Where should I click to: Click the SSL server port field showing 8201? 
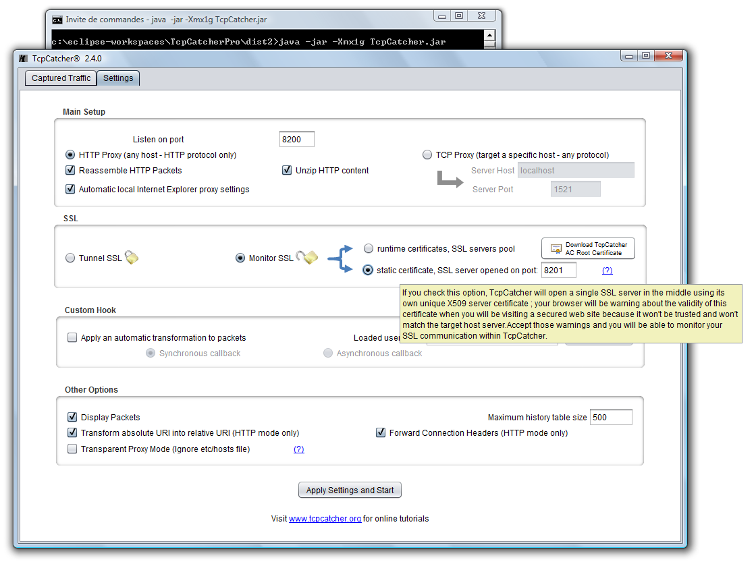pyautogui.click(x=559, y=270)
